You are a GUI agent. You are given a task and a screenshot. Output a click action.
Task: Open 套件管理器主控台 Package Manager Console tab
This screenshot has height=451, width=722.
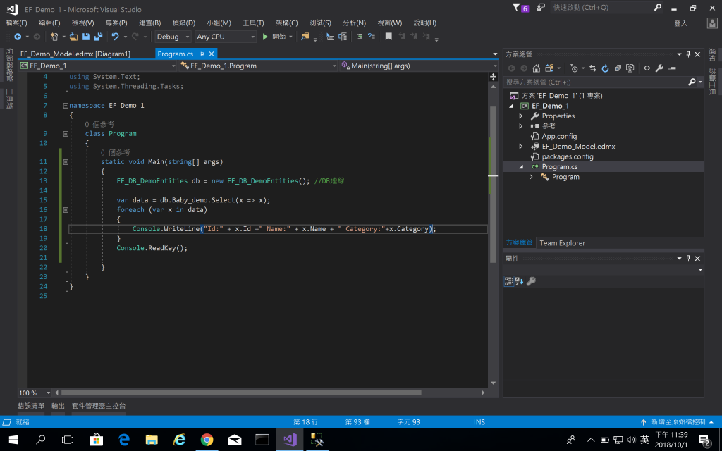point(99,406)
